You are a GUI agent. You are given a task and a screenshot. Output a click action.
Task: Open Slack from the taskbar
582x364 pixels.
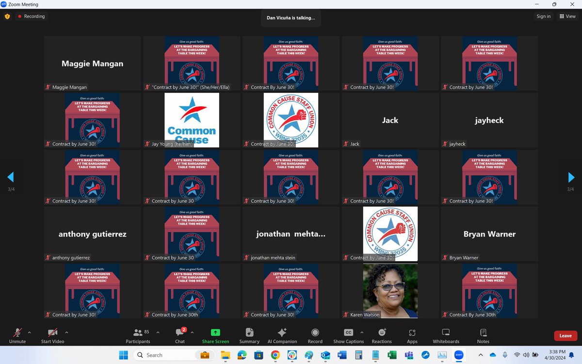(x=292, y=355)
